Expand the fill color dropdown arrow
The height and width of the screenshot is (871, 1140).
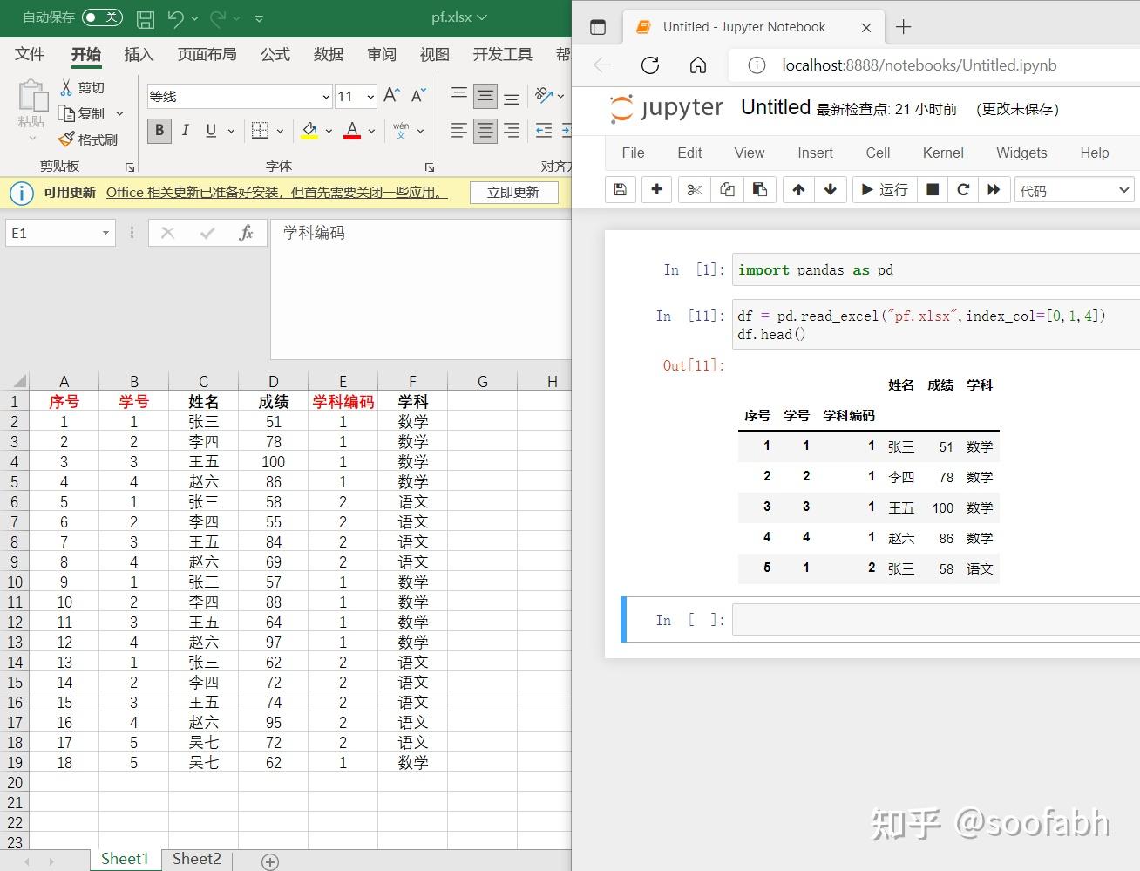tap(327, 130)
